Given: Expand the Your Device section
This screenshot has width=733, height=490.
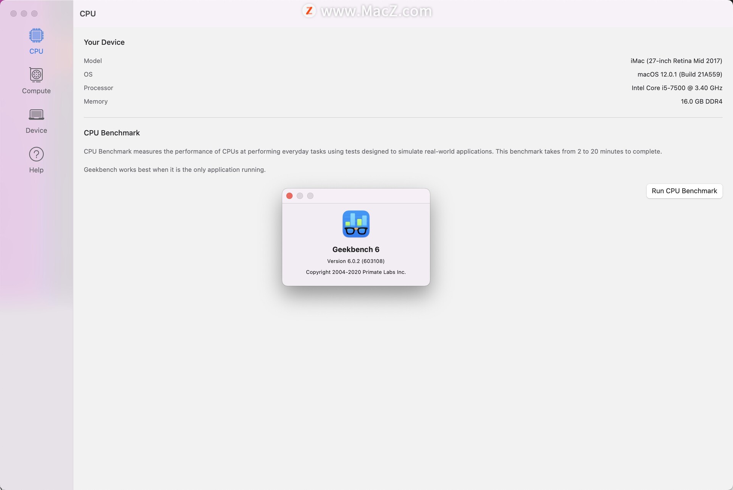Looking at the screenshot, I should (x=103, y=42).
